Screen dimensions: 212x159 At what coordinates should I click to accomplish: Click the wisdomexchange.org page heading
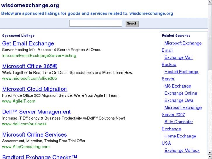tap(30, 6)
